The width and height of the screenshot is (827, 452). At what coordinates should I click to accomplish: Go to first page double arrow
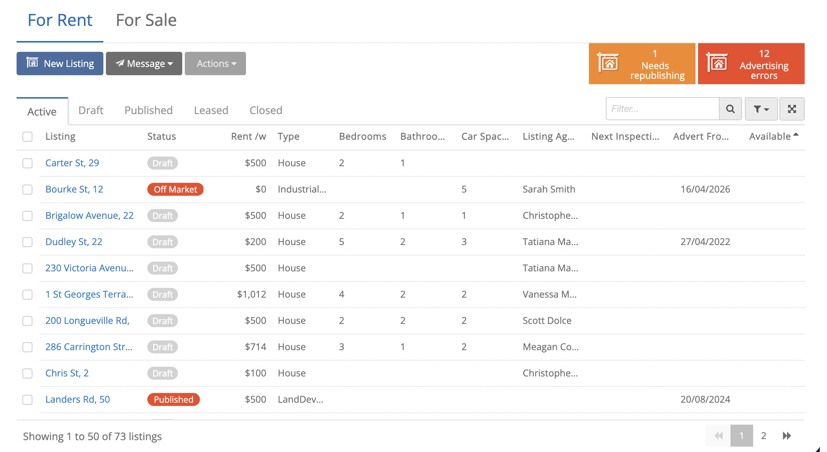click(719, 436)
